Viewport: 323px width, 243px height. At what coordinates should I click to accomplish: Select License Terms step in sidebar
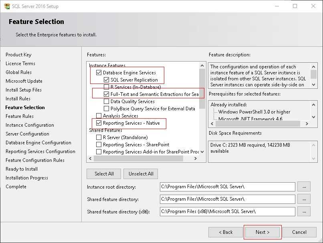[20, 64]
